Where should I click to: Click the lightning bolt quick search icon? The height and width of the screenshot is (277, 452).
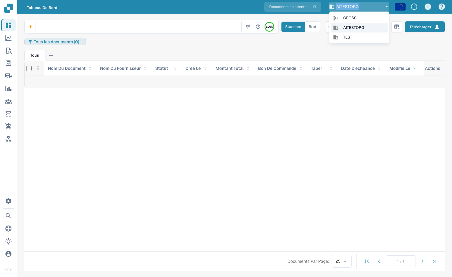point(30,27)
